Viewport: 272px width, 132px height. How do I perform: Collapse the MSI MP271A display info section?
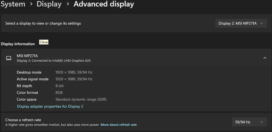265,58
